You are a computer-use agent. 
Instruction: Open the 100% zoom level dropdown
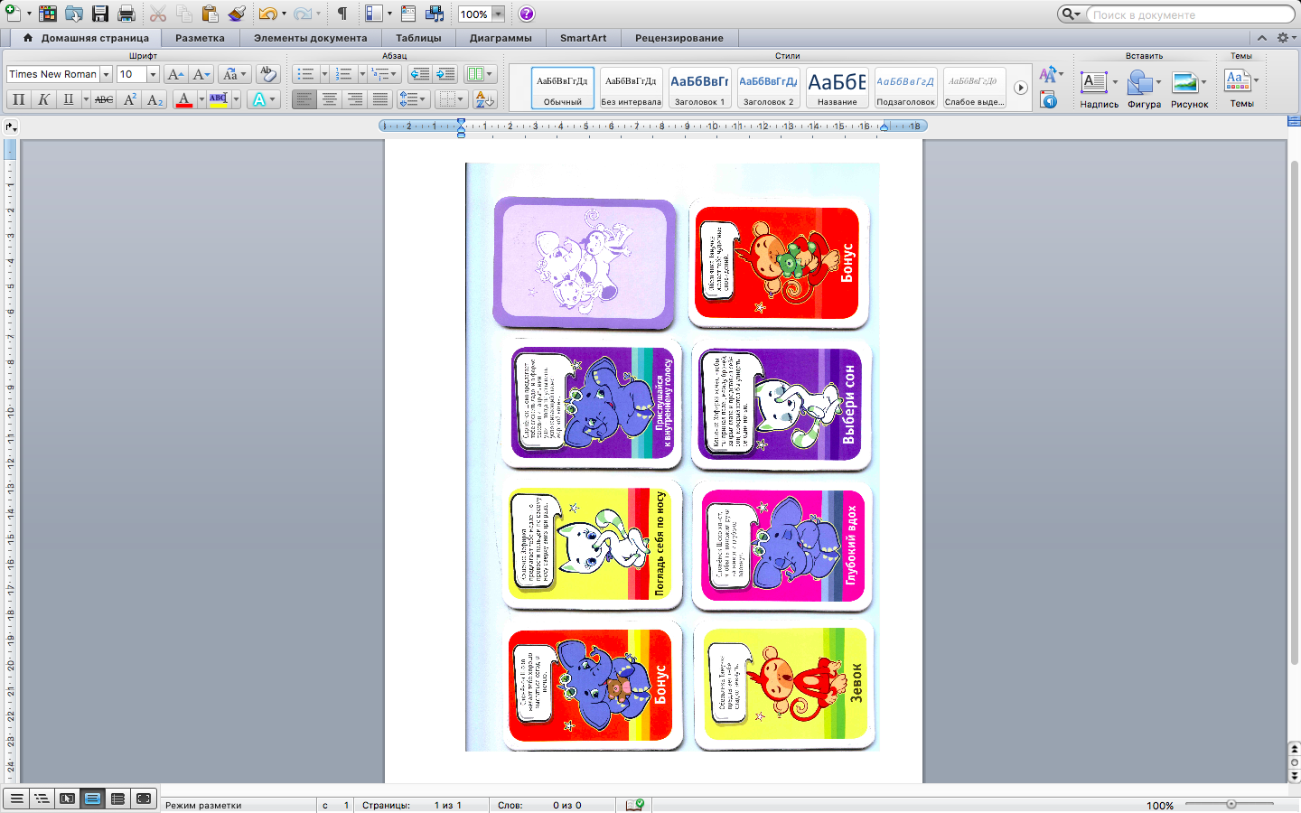pos(498,14)
